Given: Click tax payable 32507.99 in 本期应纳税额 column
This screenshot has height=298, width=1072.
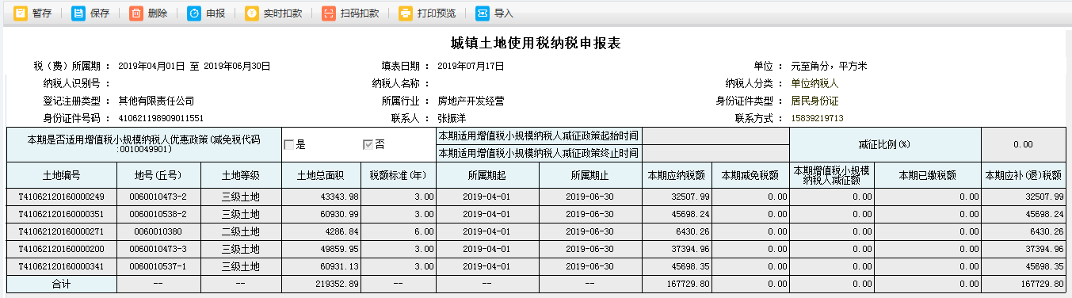Looking at the screenshot, I should click(677, 197).
